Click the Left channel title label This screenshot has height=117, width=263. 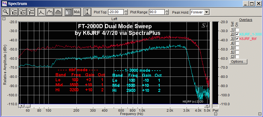click(x=114, y=19)
